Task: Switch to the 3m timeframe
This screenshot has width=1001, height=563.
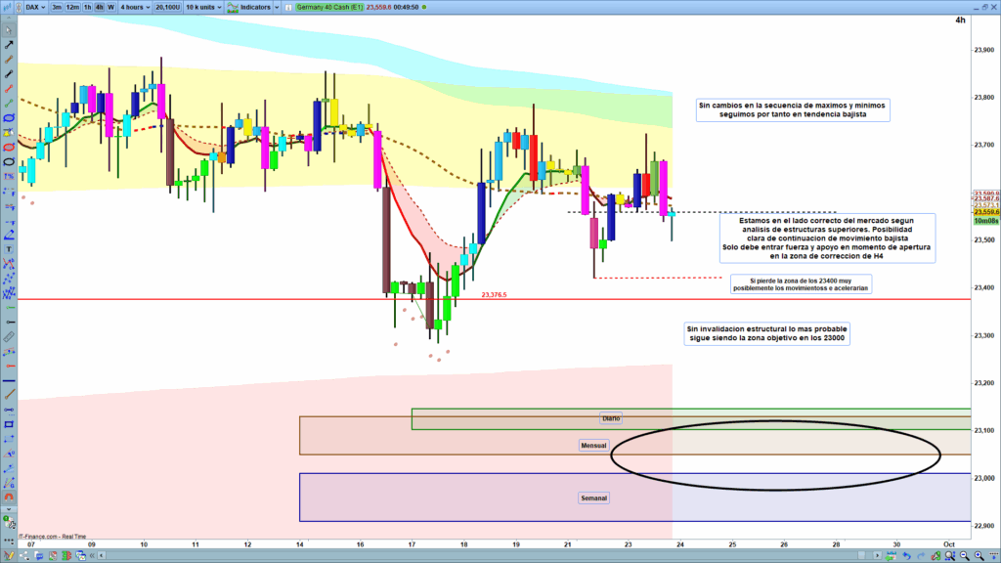Action: [x=57, y=7]
